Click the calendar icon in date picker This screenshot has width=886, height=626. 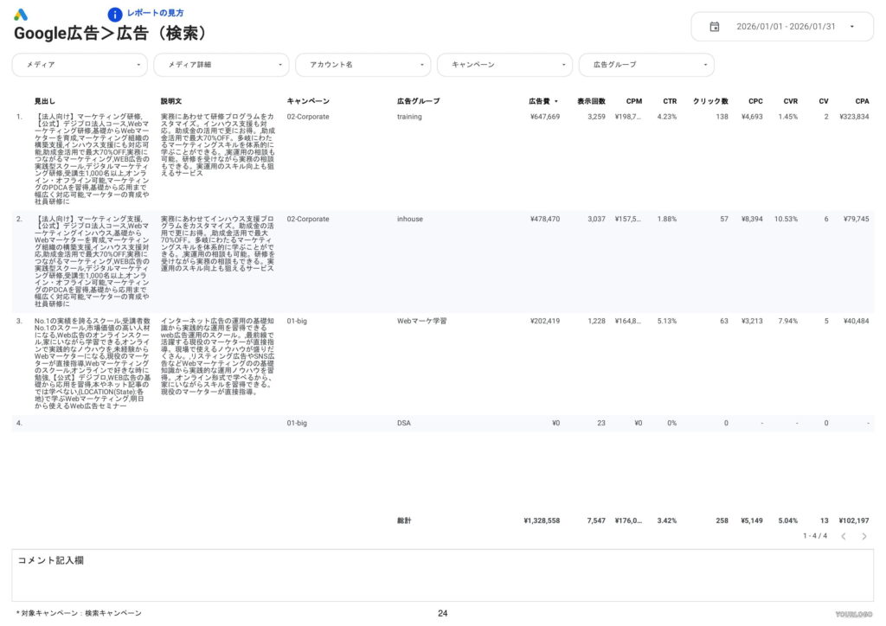(715, 27)
